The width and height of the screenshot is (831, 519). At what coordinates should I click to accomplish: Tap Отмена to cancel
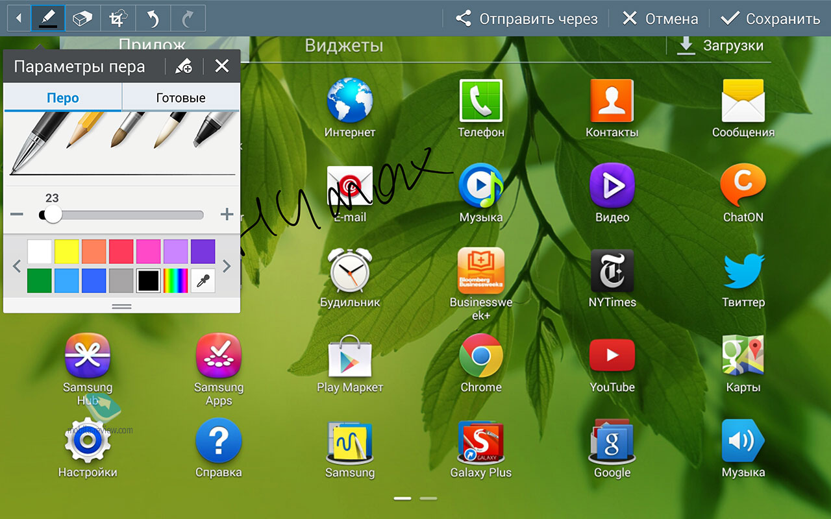click(x=660, y=19)
